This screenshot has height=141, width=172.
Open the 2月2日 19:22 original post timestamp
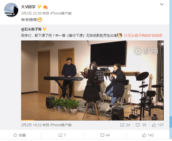(x=31, y=125)
